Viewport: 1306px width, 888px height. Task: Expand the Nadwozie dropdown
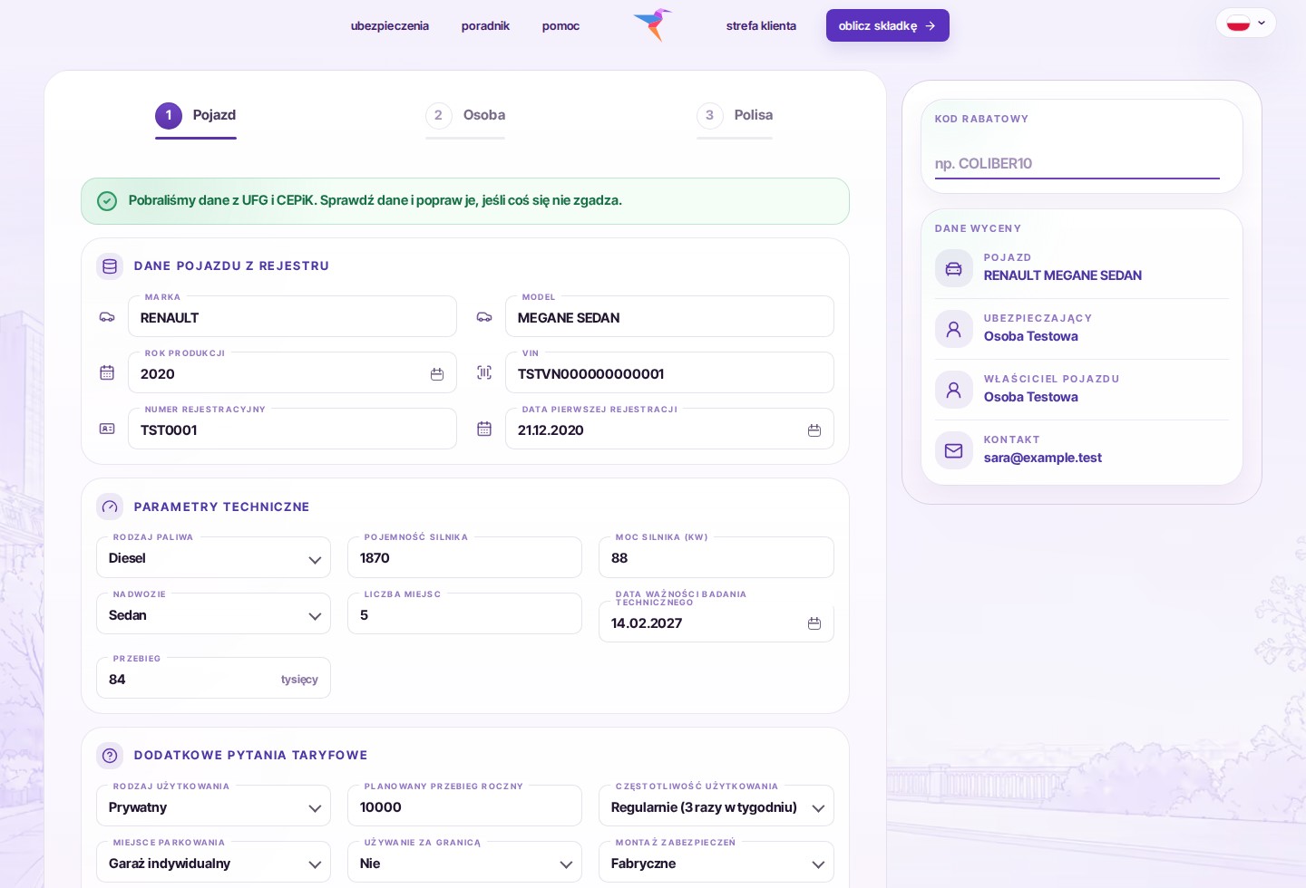pos(214,614)
